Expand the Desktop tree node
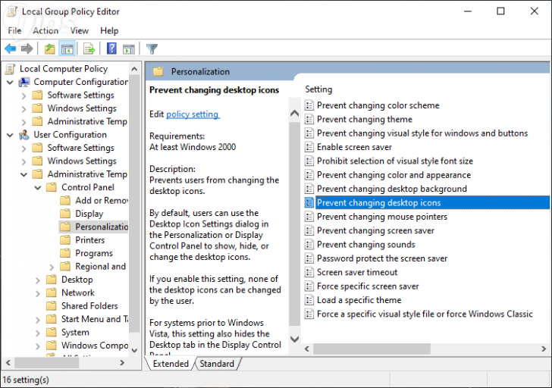 pos(38,280)
